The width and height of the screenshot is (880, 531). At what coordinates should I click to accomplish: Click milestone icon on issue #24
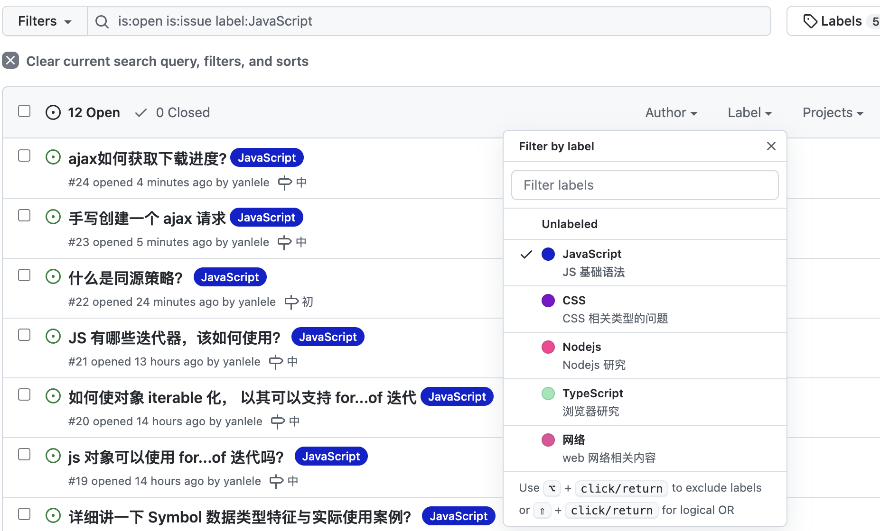click(x=285, y=183)
